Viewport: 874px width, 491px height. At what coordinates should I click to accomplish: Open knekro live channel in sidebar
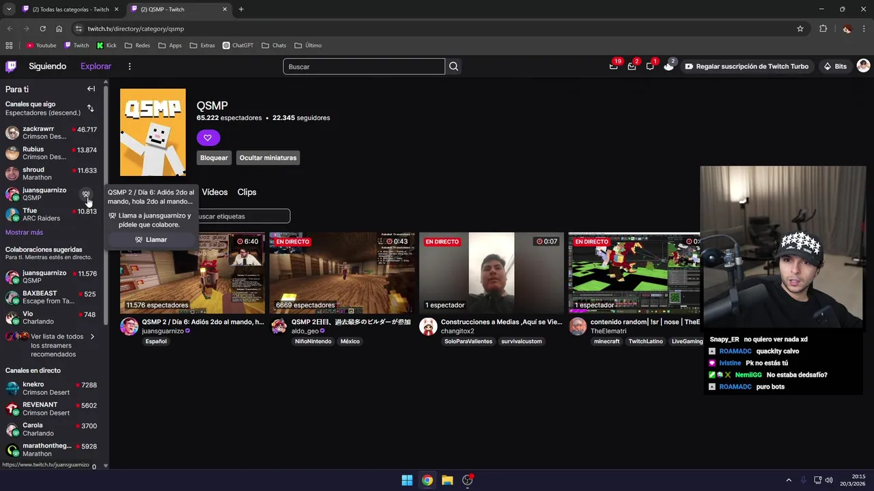[51, 388]
